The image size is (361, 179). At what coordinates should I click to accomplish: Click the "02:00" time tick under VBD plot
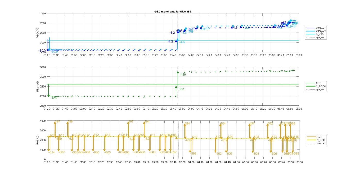click(x=83, y=55)
